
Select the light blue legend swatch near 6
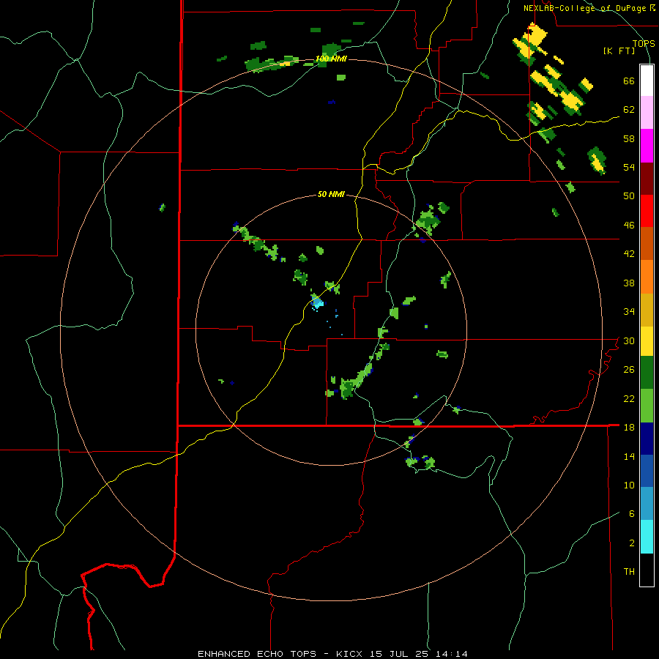(x=647, y=504)
